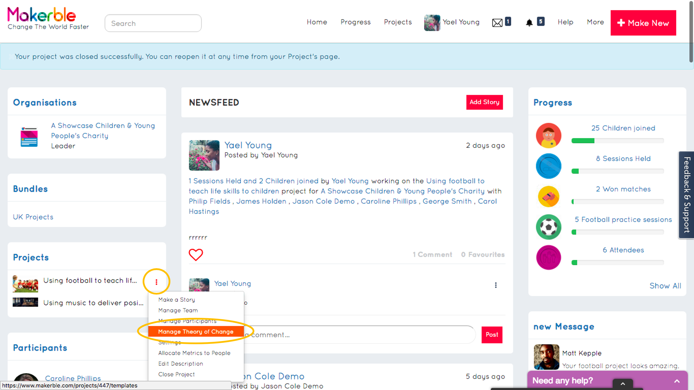The image size is (694, 390).
Task: Open the Feedback & Support side tab
Action: tap(686, 195)
